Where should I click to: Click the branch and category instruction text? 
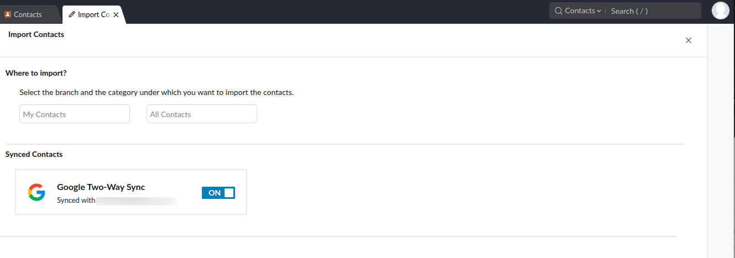click(157, 92)
